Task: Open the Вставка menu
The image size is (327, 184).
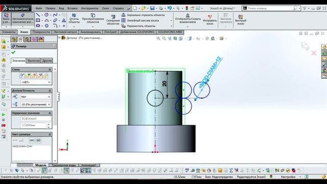Action: point(73,8)
